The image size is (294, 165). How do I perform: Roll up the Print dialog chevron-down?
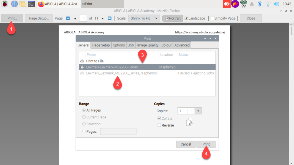205,39
